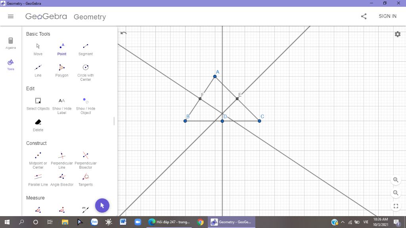Open the Zalo app from taskbar
The image size is (406, 228).
coord(94,222)
